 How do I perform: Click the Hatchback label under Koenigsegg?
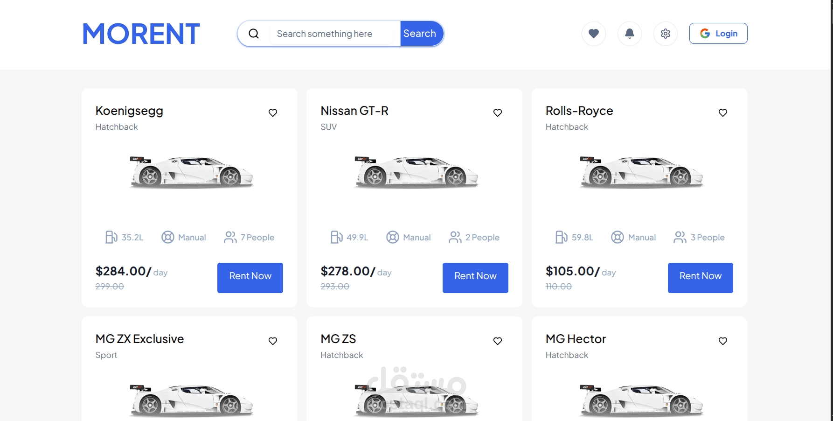tap(117, 127)
